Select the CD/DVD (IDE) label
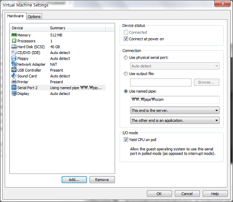The width and height of the screenshot is (233, 202). (29, 53)
